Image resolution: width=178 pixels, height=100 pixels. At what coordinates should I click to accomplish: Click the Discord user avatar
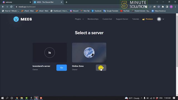pyautogui.click(x=159, y=19)
